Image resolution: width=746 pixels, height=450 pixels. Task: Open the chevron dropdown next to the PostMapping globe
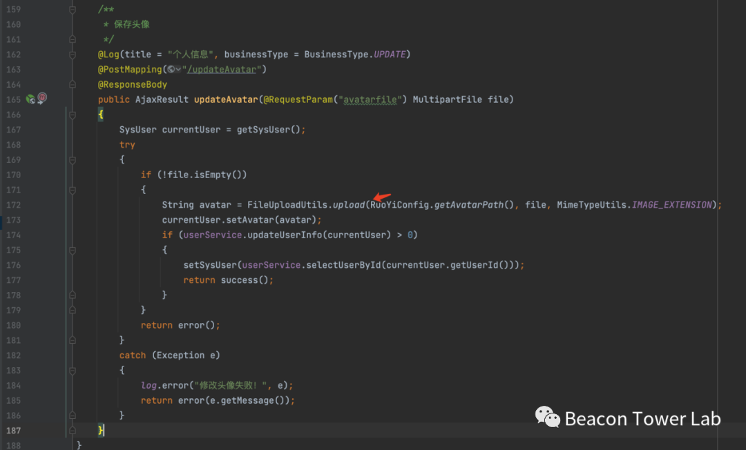click(178, 70)
